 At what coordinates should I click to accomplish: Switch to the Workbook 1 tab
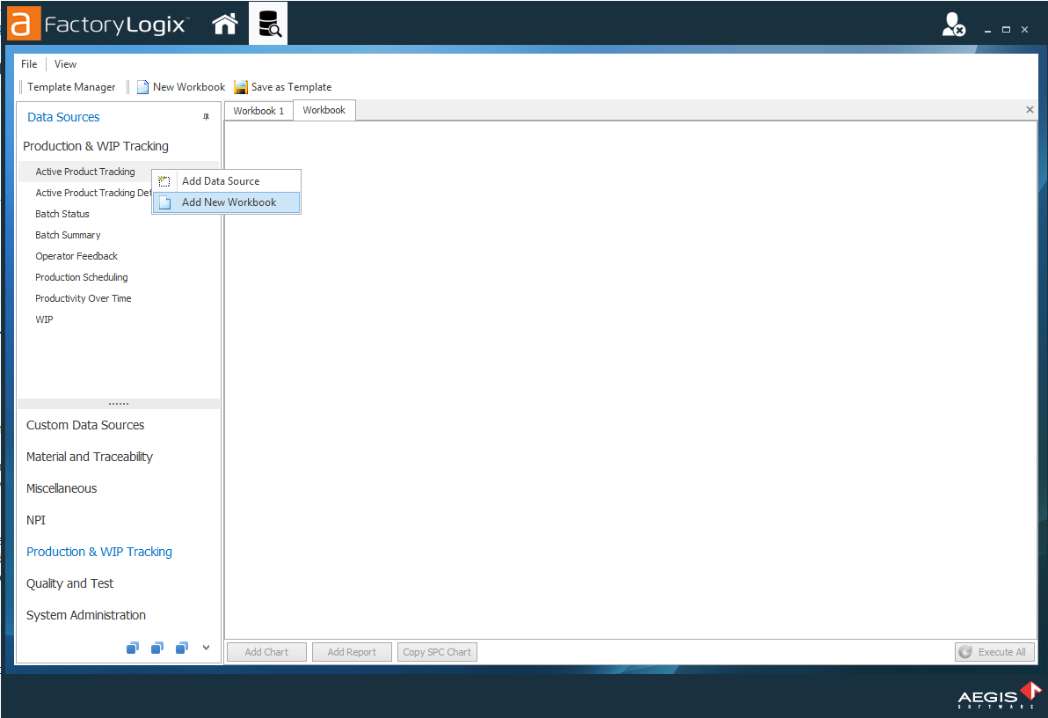pos(258,110)
